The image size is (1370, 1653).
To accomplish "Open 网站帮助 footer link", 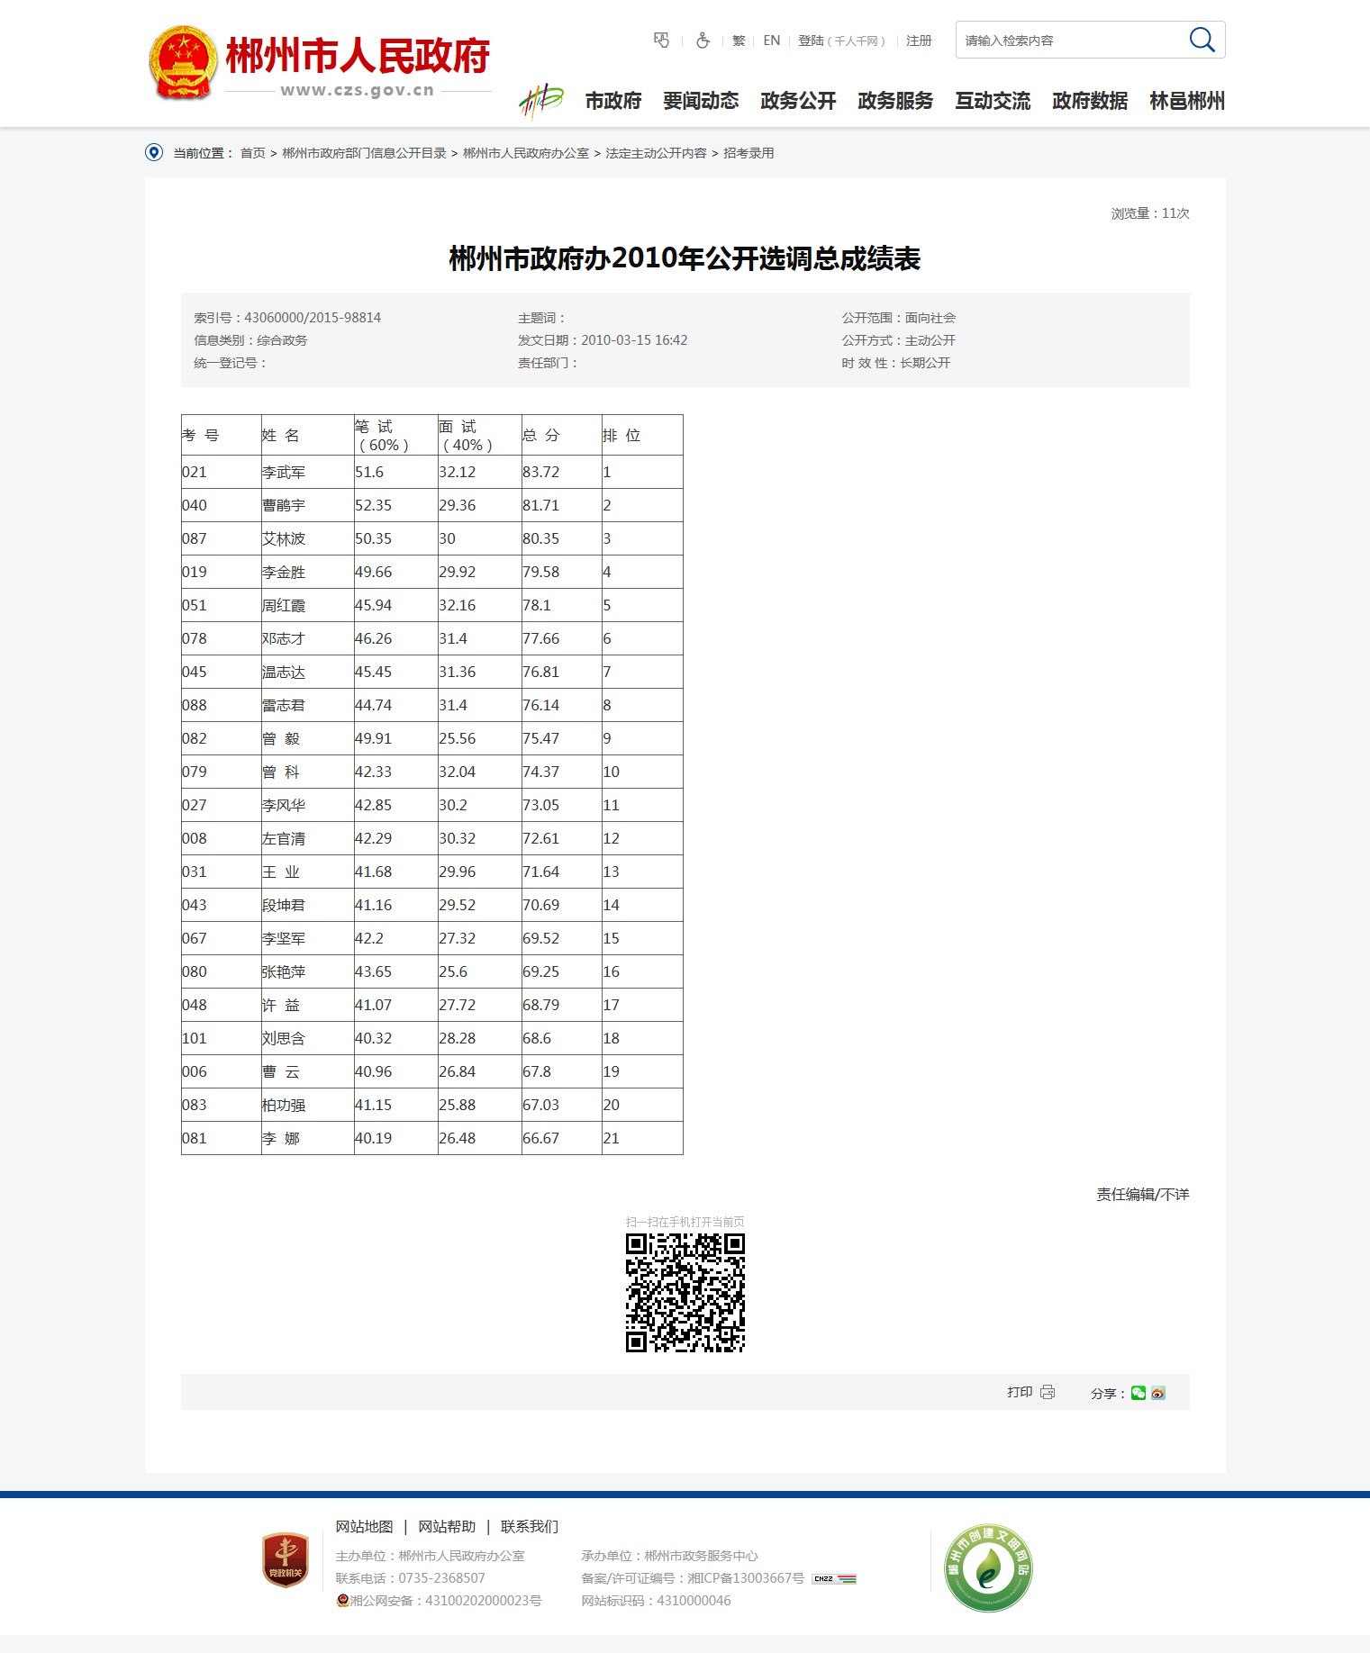I will 447,1526.
